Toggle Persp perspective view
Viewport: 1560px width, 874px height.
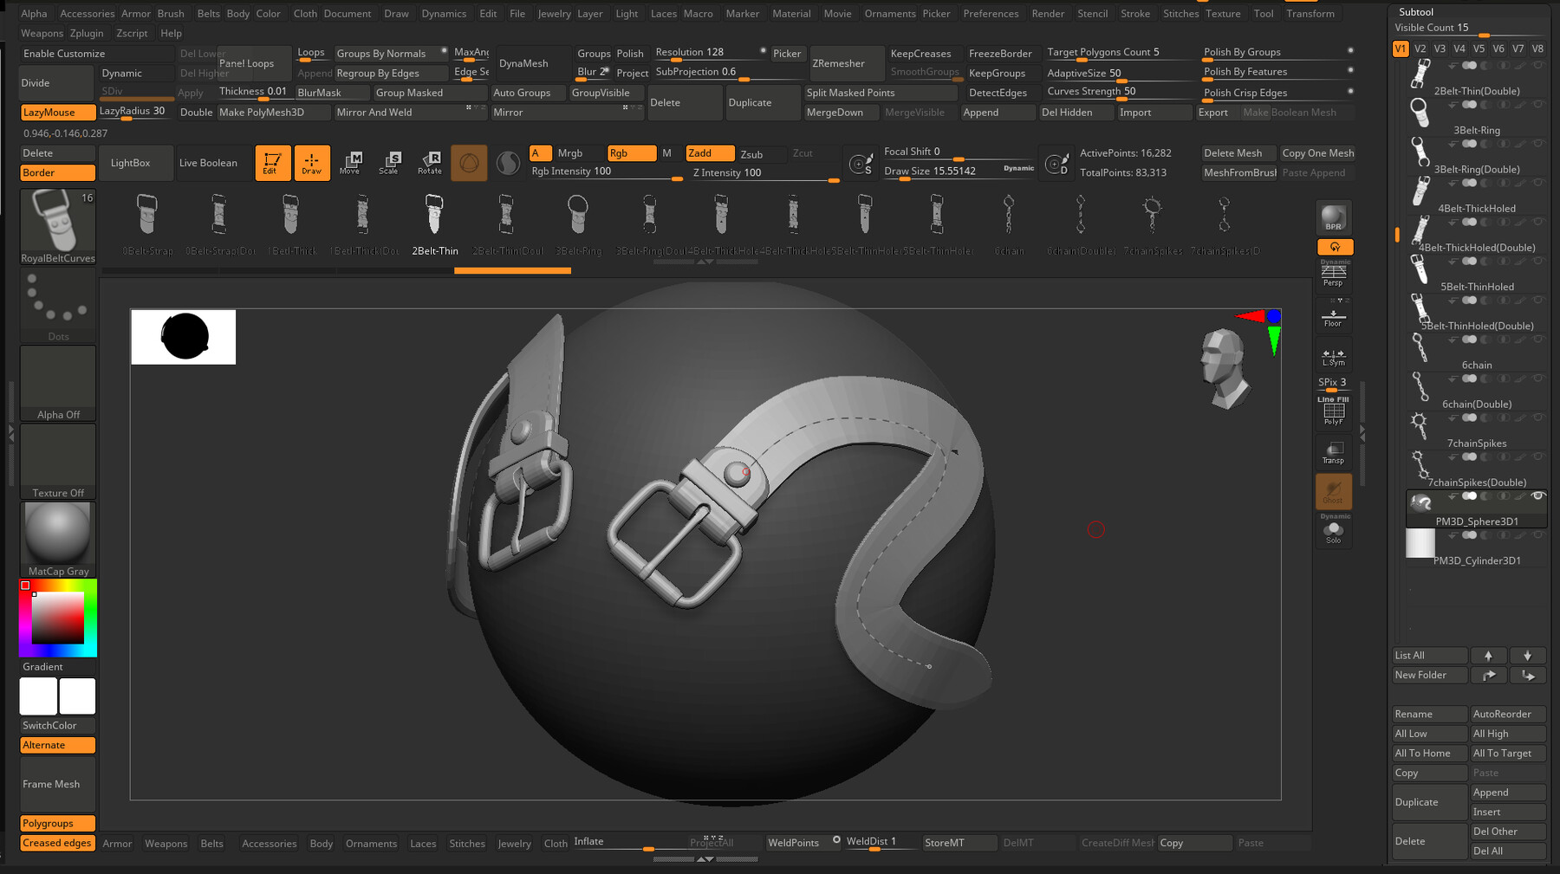[x=1333, y=275]
